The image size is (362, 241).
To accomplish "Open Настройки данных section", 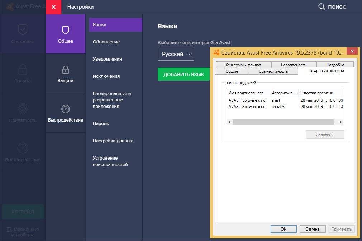I will pos(113,141).
